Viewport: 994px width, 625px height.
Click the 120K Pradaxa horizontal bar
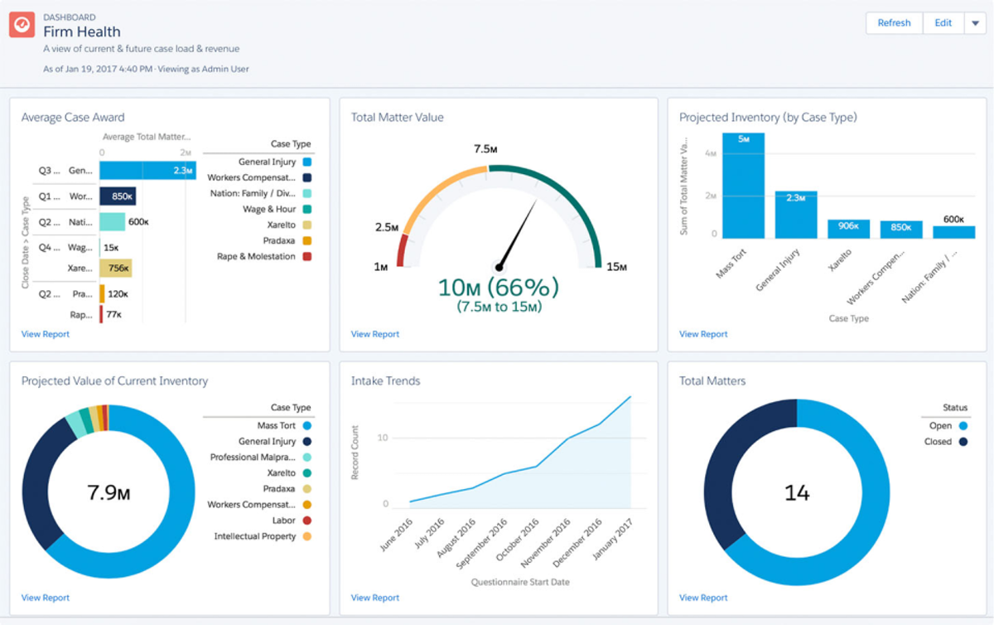tap(102, 293)
